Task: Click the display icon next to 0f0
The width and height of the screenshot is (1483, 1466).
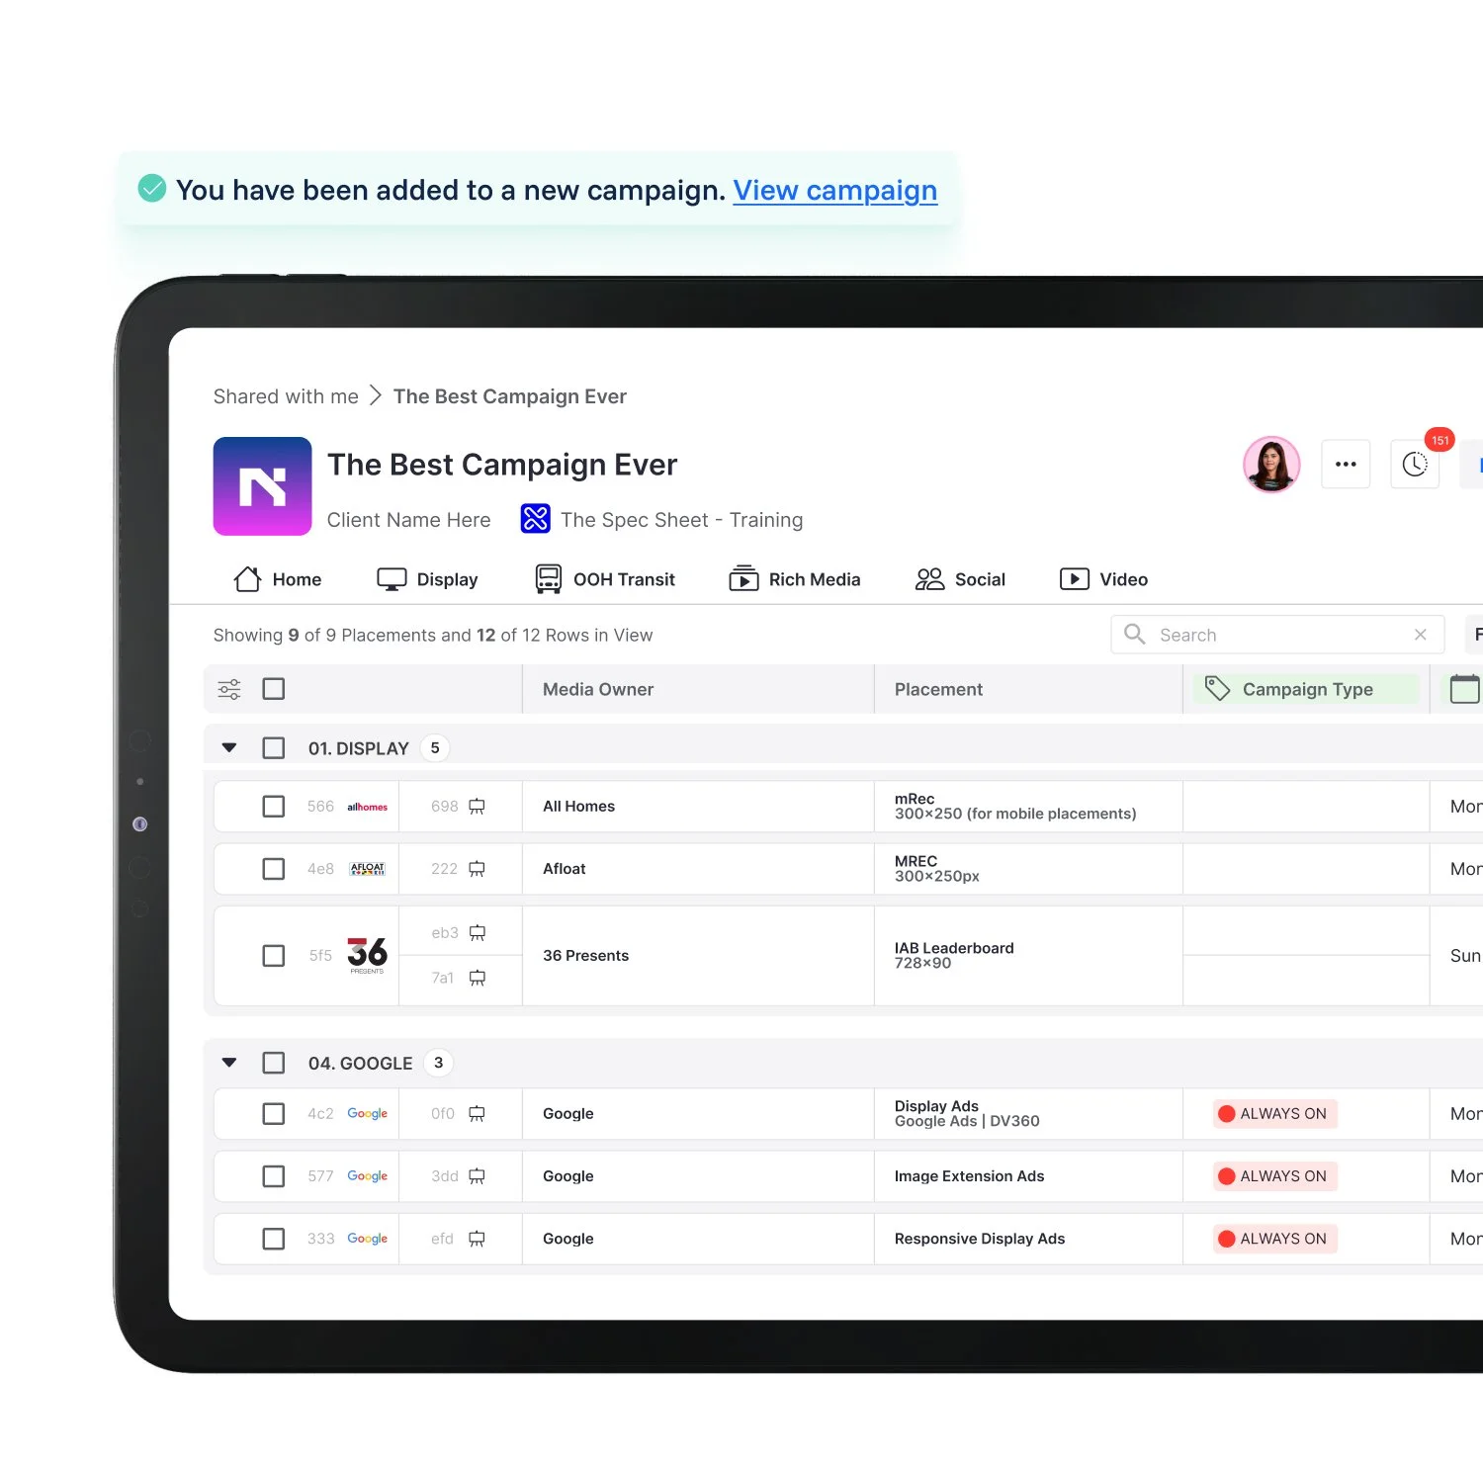Action: click(477, 1114)
